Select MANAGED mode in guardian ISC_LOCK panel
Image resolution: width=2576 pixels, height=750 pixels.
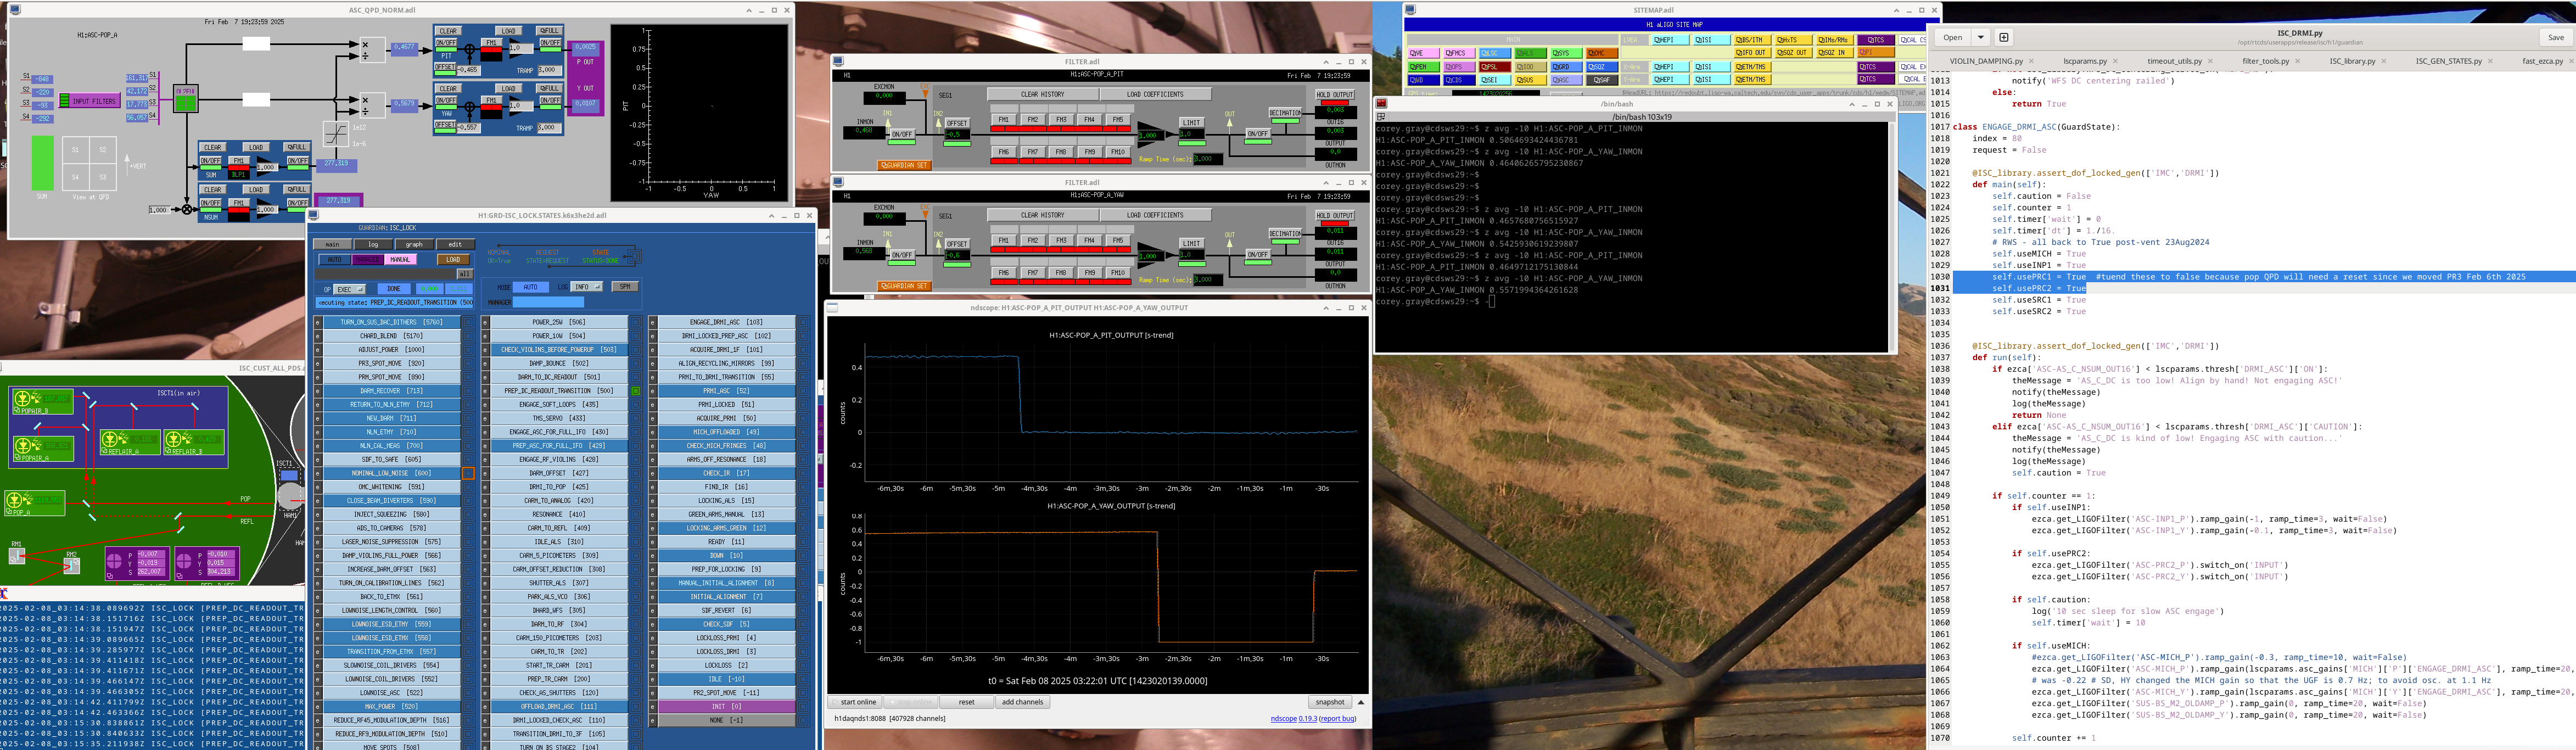coord(367,260)
